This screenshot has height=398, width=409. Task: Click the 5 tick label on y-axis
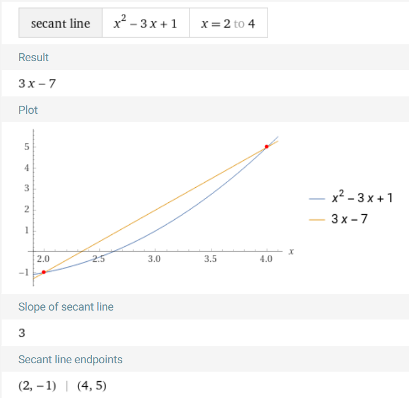coord(26,147)
